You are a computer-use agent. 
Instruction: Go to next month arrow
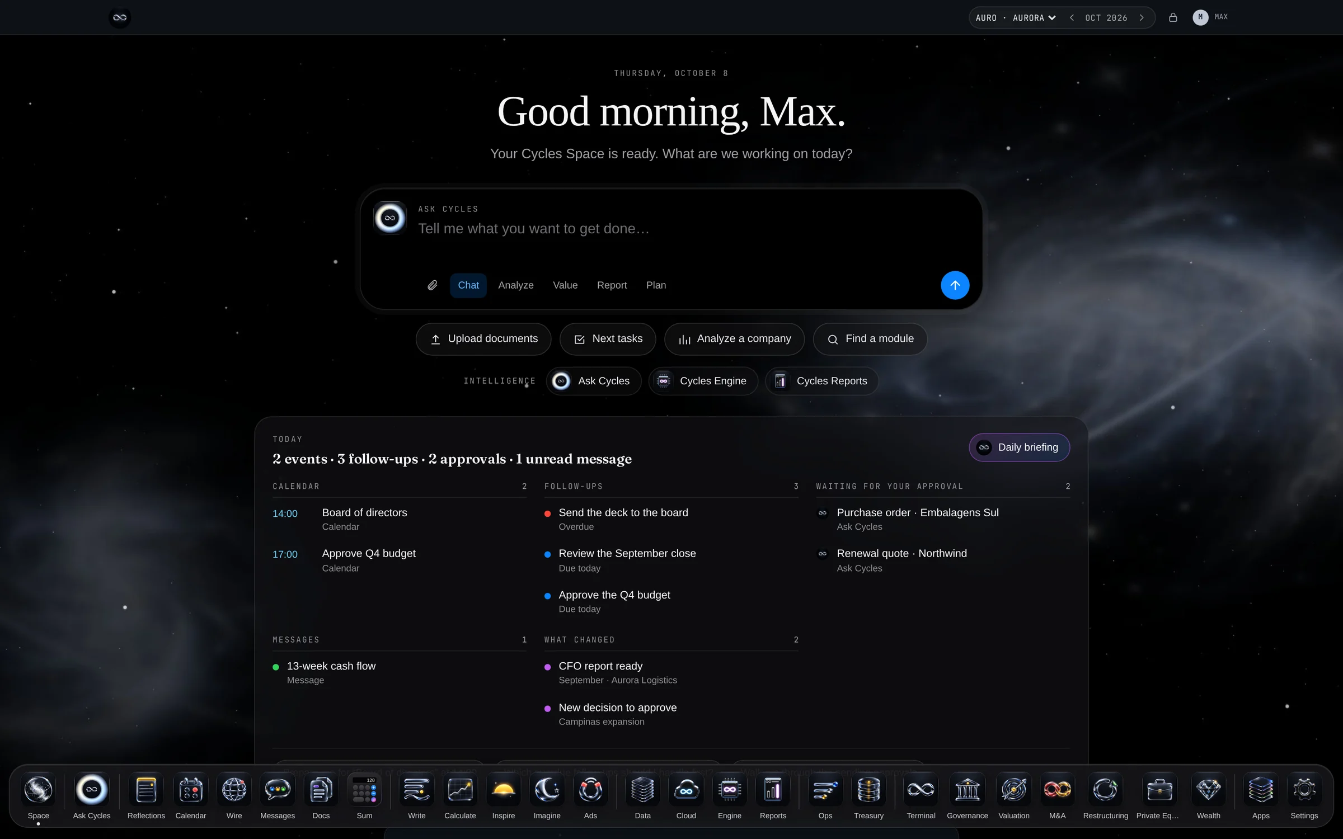coord(1142,18)
